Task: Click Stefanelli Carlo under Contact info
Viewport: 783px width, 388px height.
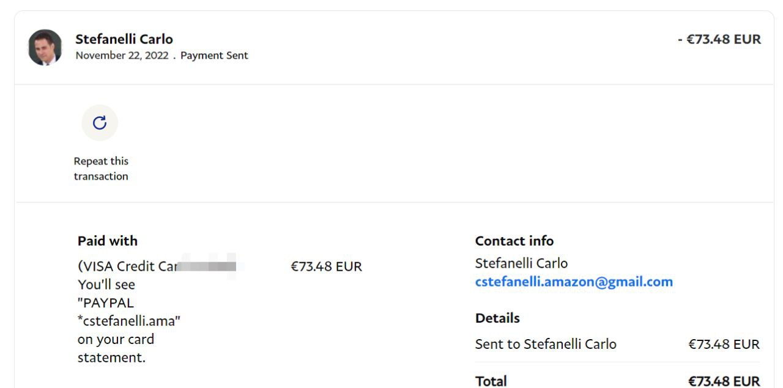Action: (x=521, y=263)
